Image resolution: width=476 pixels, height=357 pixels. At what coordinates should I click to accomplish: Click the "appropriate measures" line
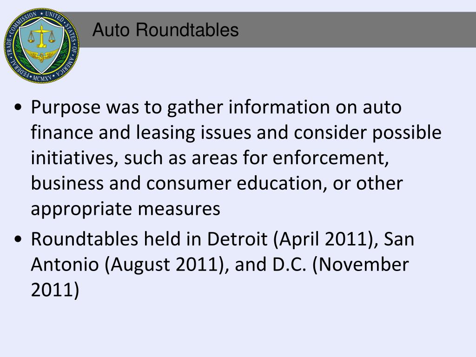(x=126, y=209)
